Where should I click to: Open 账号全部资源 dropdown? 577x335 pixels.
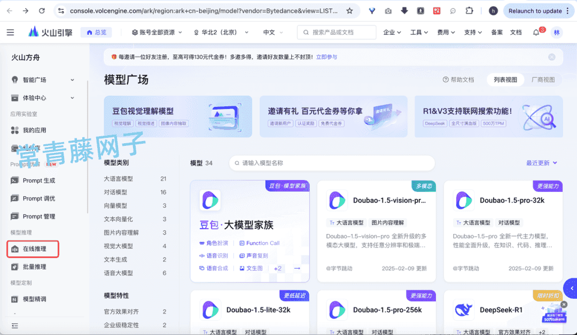point(157,33)
